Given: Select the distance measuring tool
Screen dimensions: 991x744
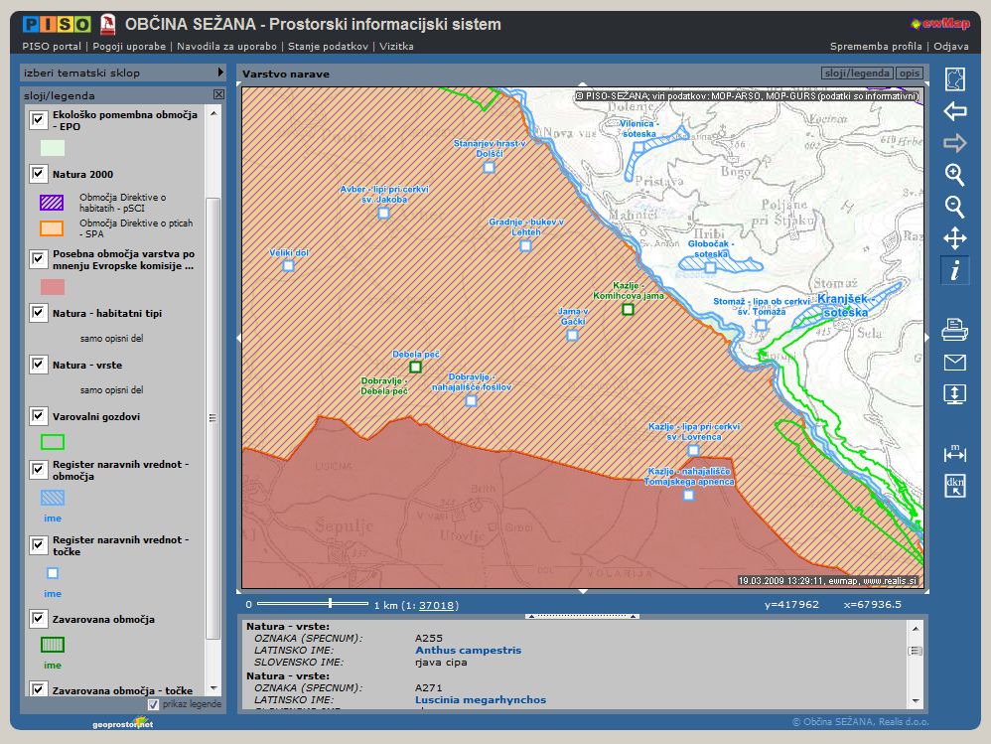Looking at the screenshot, I should point(954,453).
